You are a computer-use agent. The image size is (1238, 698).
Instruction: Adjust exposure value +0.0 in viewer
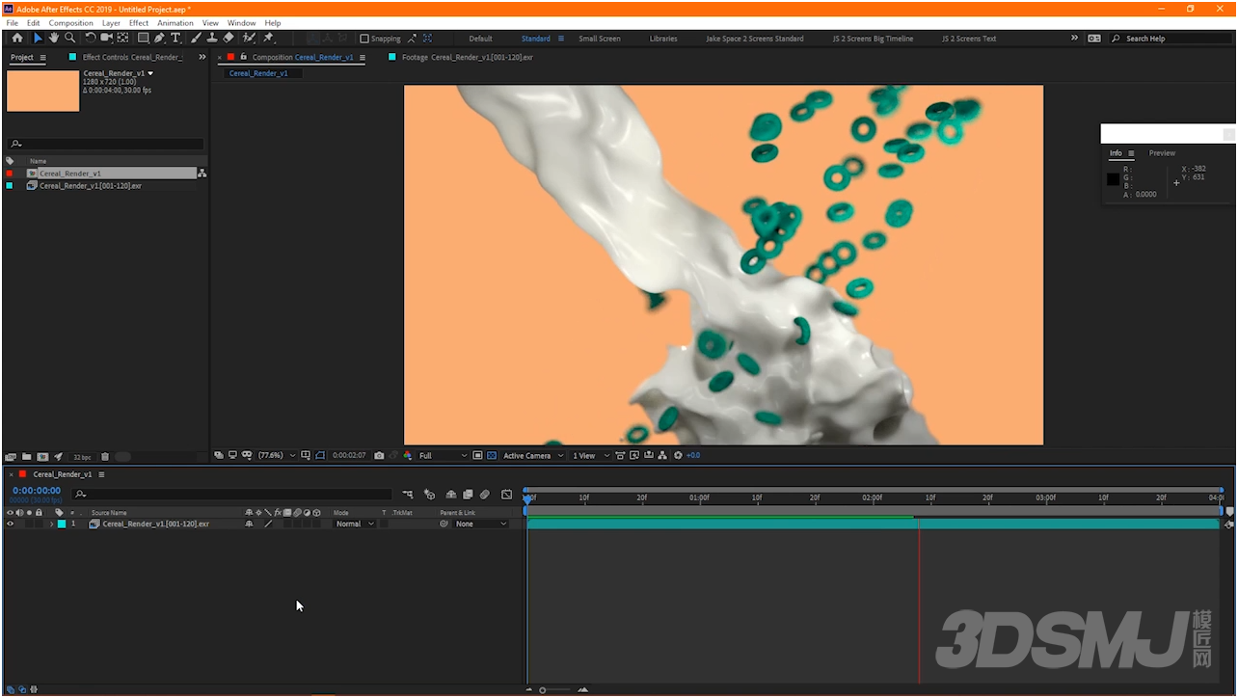pyautogui.click(x=692, y=455)
